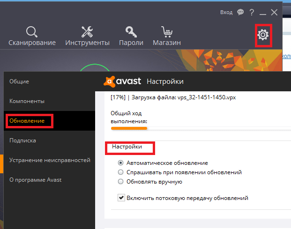Click the chat feedback bubble icon
291x229 pixels.
[x=240, y=12]
